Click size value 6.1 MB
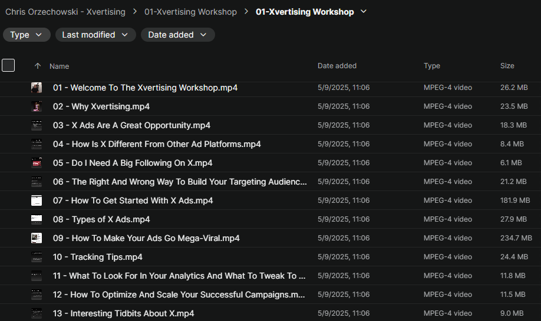The width and height of the screenshot is (541, 321). [511, 163]
